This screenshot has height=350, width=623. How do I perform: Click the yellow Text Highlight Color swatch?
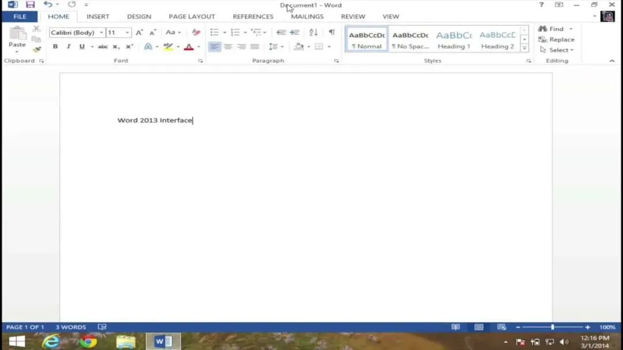pyautogui.click(x=168, y=47)
